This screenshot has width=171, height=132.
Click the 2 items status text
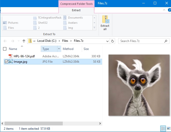(x=9, y=129)
